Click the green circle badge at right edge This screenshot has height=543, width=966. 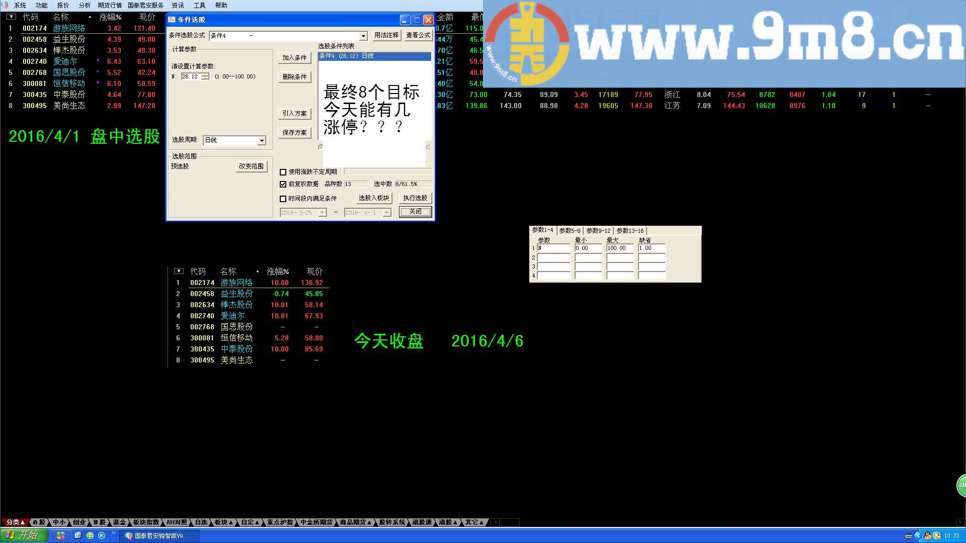961,485
